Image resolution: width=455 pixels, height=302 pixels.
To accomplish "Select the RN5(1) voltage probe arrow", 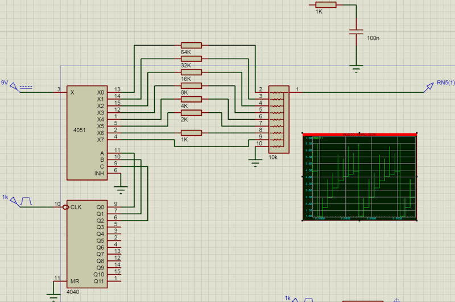I will tap(429, 88).
